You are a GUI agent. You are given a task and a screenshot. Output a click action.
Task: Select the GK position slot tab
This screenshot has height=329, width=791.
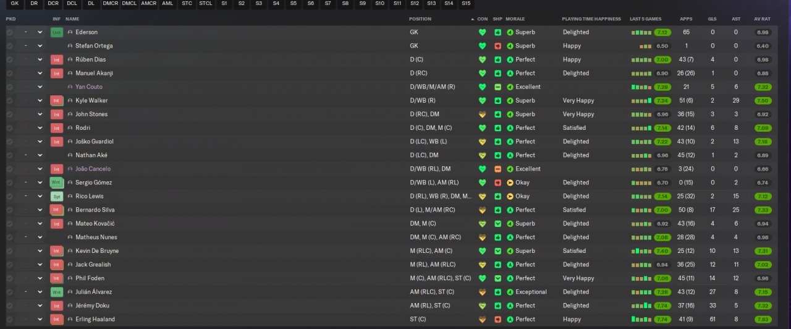[15, 4]
